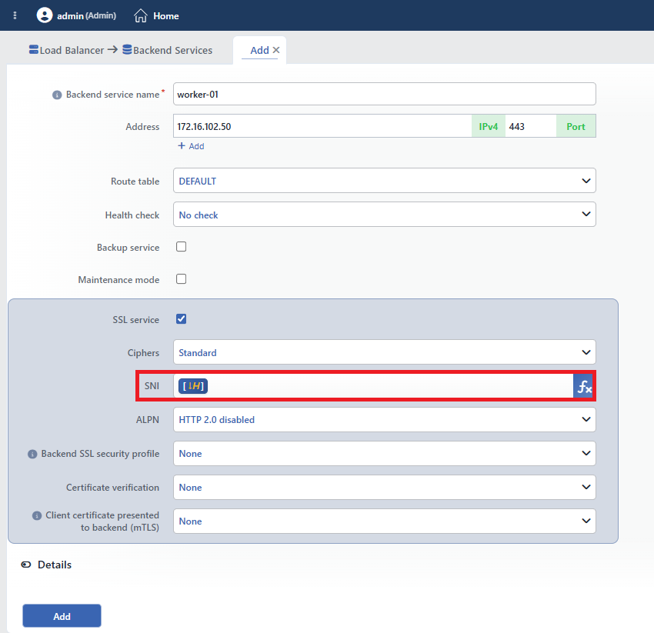Switch to the Add tab
This screenshot has height=633, width=654.
[259, 51]
